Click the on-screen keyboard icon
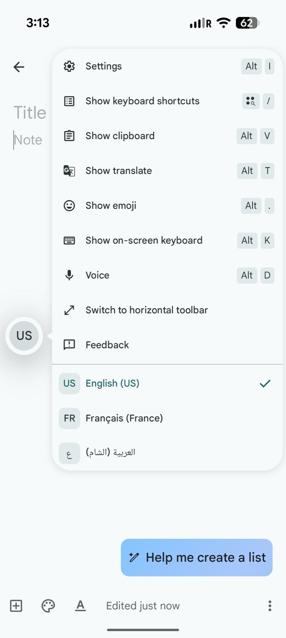This screenshot has height=638, width=286. (69, 240)
